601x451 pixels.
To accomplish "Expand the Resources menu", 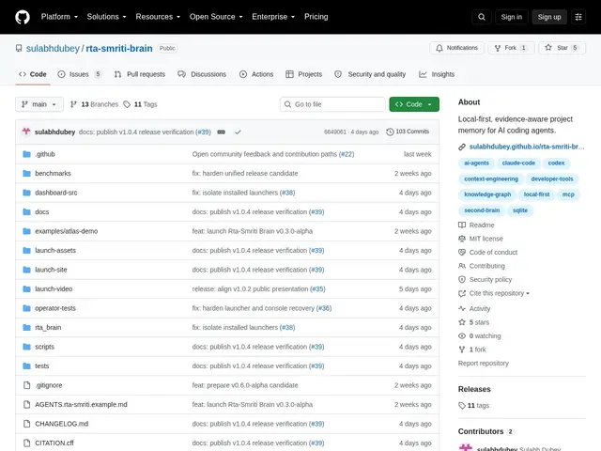I will coord(158,17).
